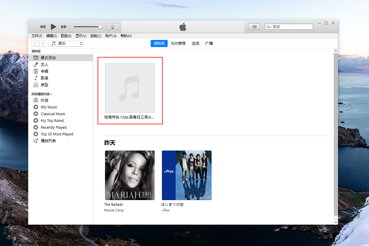The height and width of the screenshot is (246, 369).
Task: Click the Play button
Action: pyautogui.click(x=53, y=27)
